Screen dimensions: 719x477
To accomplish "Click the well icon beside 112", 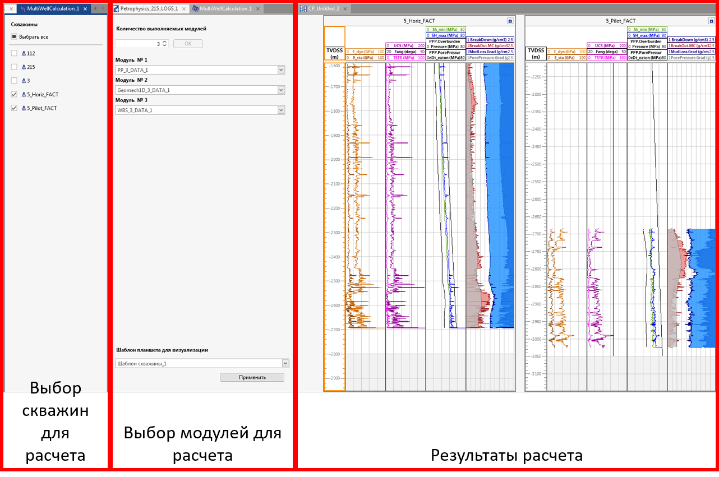I will [24, 53].
